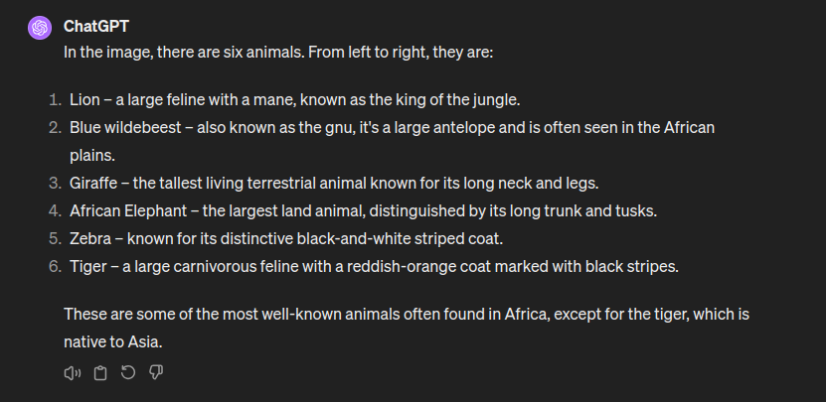Click list number 6 beside Tiger
Viewport: 826px width, 402px height.
55,267
